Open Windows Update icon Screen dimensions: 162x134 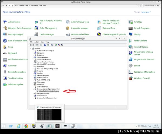point(5,84)
